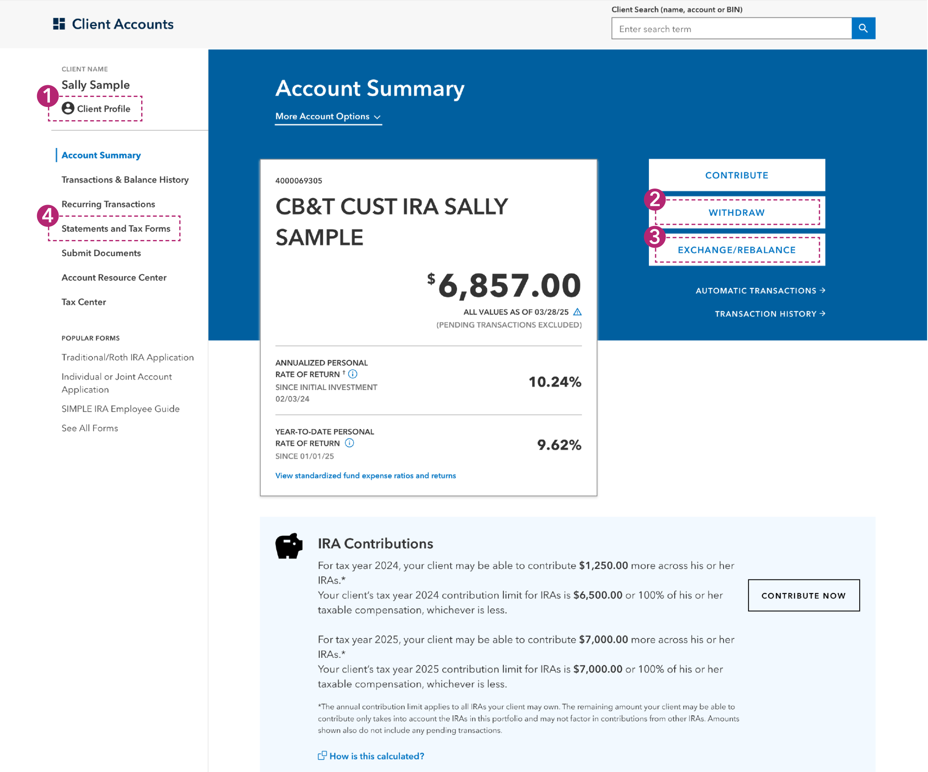This screenshot has width=928, height=772.
Task: Open Automatic Transactions arrow link
Action: [x=760, y=291]
